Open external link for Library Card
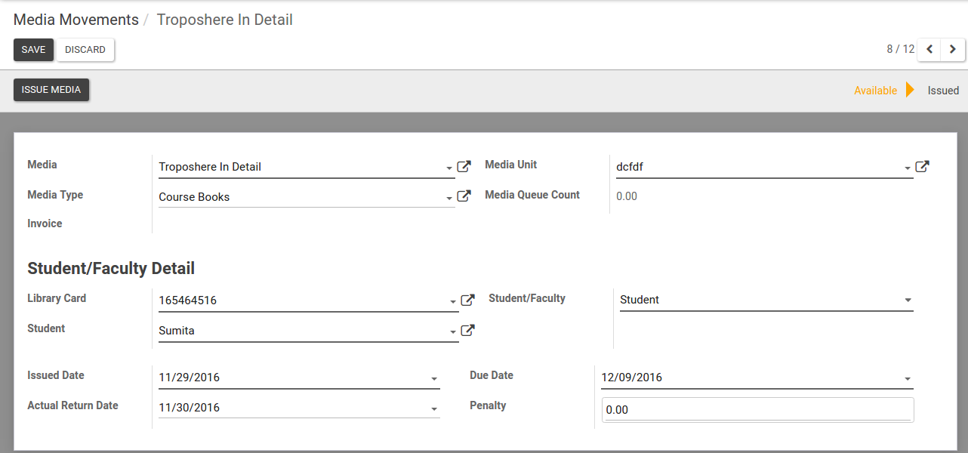The height and width of the screenshot is (453, 968). (468, 300)
